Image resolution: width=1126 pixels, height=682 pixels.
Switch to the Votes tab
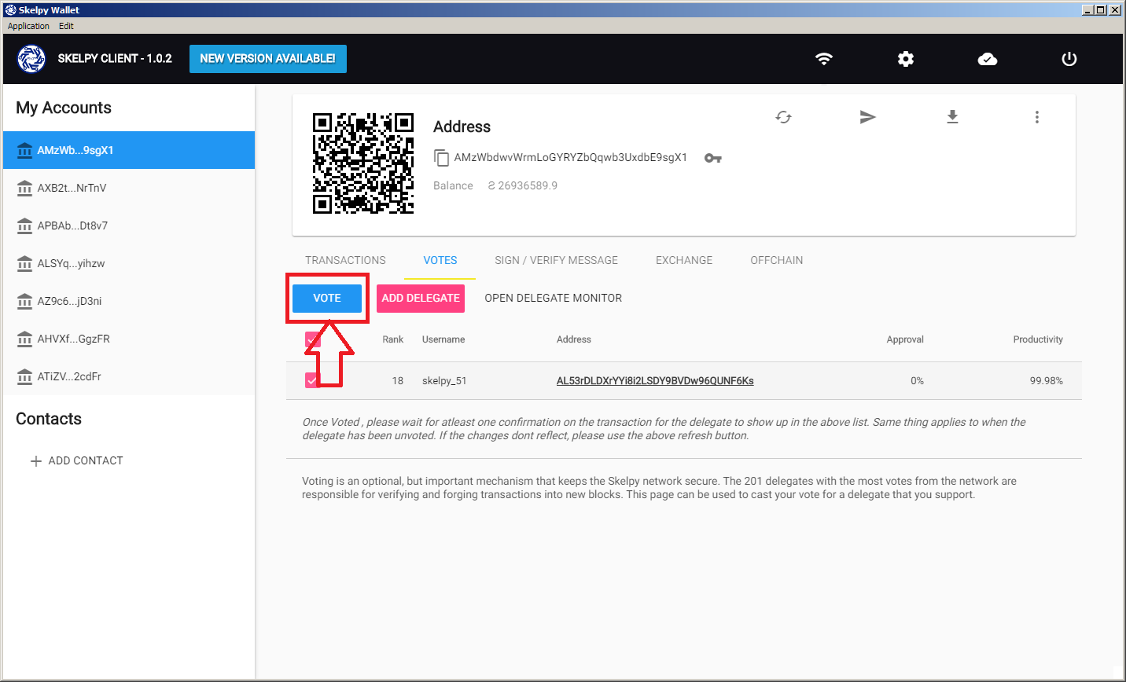pos(440,260)
